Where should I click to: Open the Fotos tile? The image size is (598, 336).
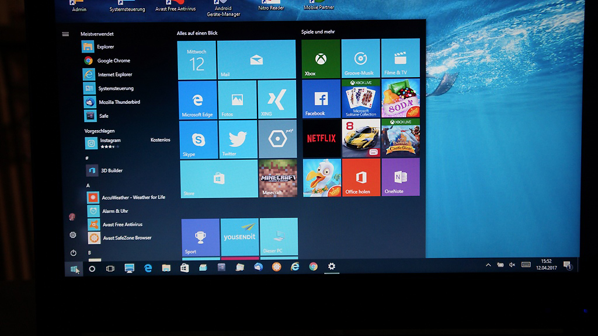pyautogui.click(x=237, y=100)
